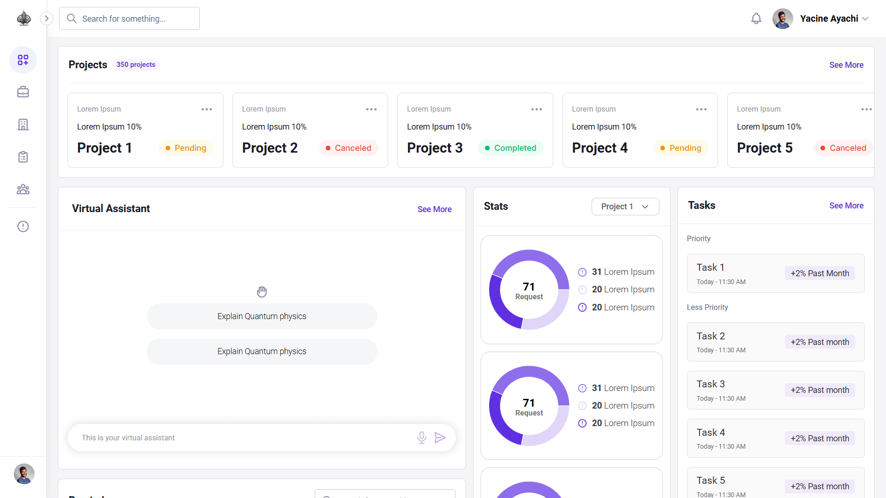This screenshot has height=498, width=886.
Task: Open the Task 1 priority card
Action: [775, 273]
